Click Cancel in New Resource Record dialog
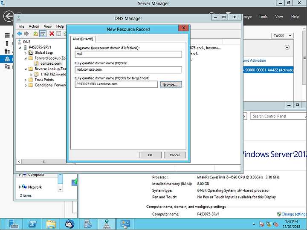The height and width of the screenshot is (230, 307). click(174, 155)
